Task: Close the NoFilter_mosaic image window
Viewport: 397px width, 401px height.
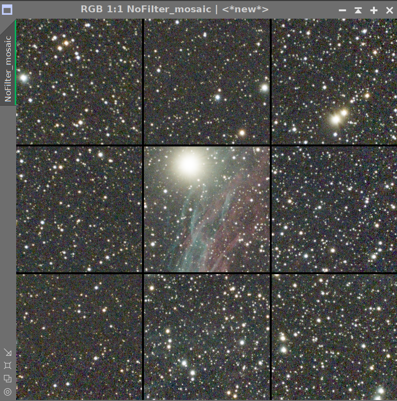Action: (x=389, y=10)
